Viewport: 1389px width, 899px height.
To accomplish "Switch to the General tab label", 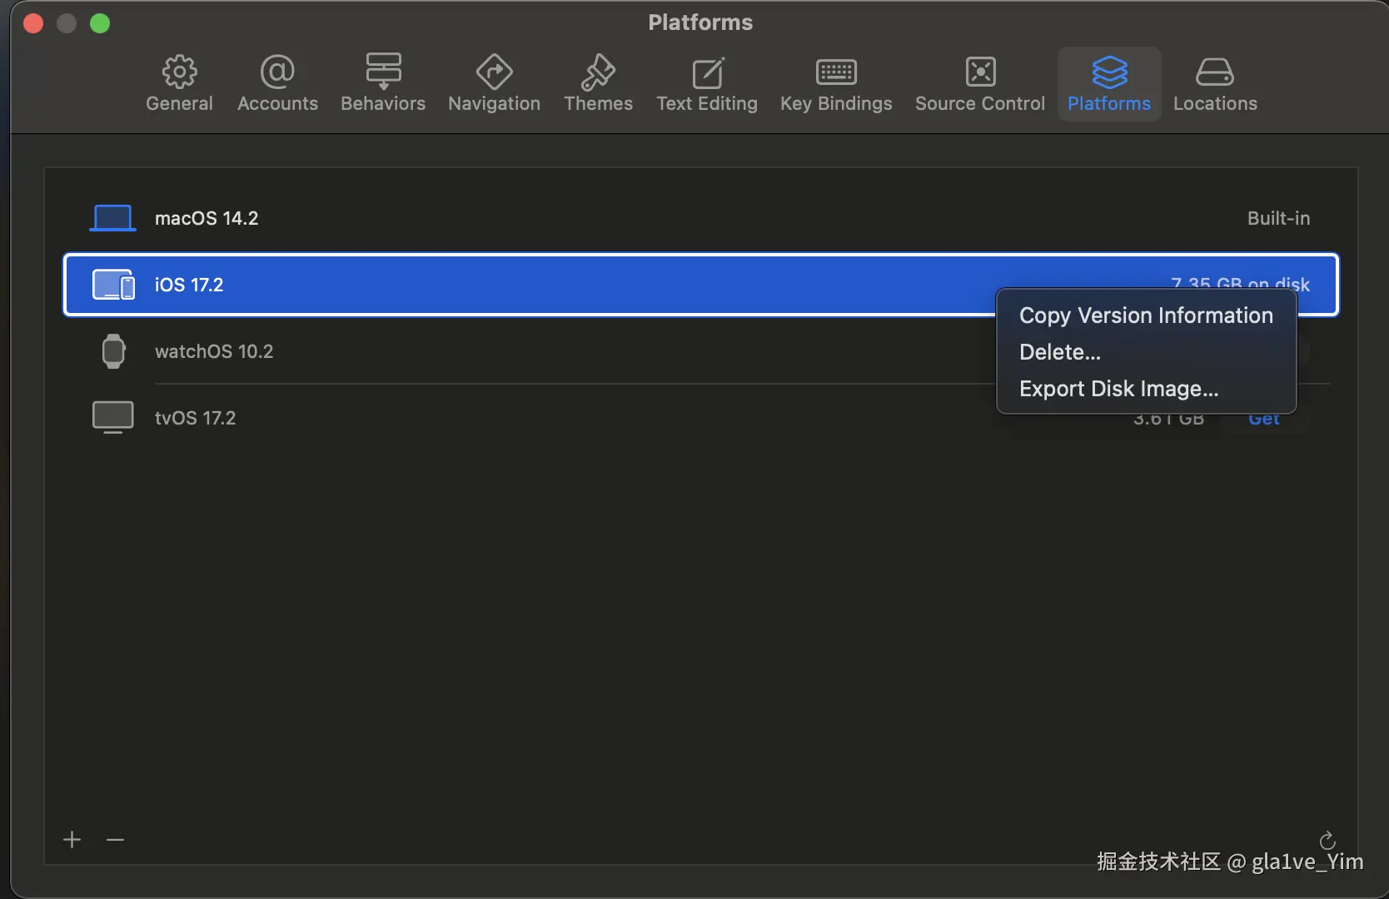I will (x=179, y=103).
